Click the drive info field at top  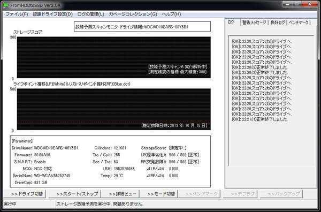pos(142,27)
